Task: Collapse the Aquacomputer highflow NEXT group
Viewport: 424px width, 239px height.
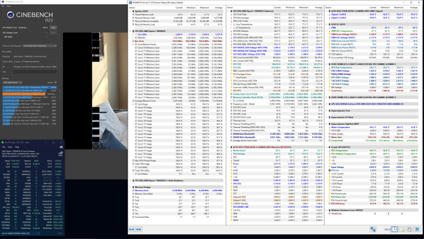Action: click(326, 124)
